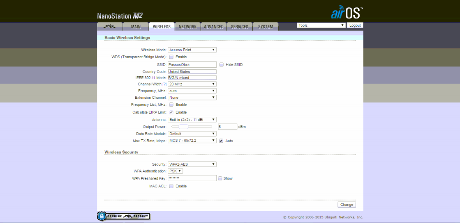The width and height of the screenshot is (460, 223).
Task: Click the Ubiquiti Networks copyright text
Action: click(323, 217)
